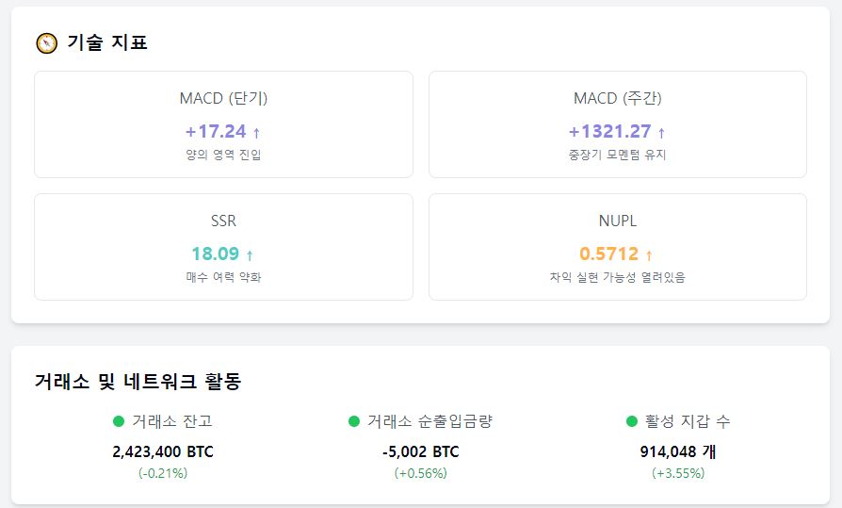Screen dimensions: 842x508
Task: Click the (-0.21%) change label
Action: [163, 473]
